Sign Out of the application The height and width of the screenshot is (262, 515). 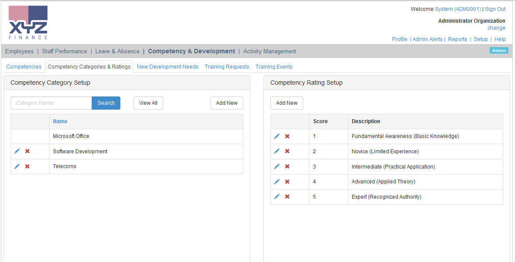click(495, 9)
